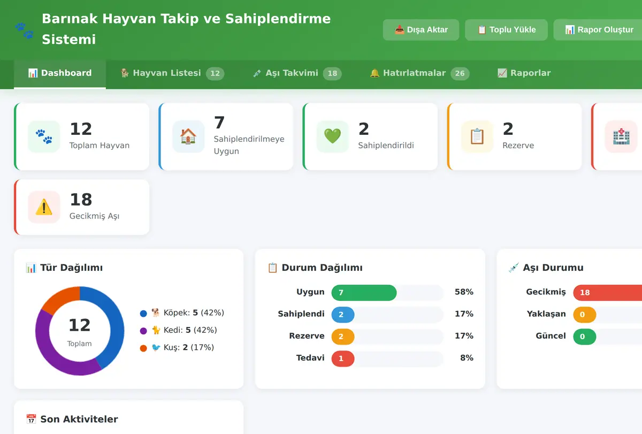Click the clipboard icon beside Durum Dağılımı

tap(272, 268)
